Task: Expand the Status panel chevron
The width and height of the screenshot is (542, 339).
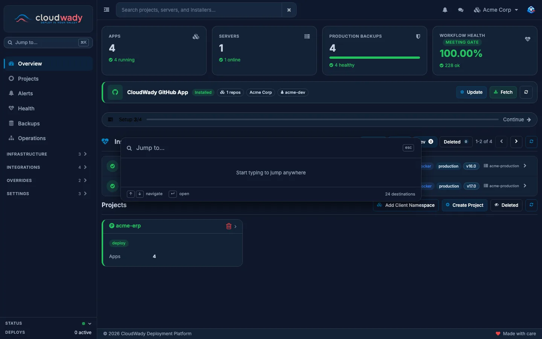Action: tap(90, 324)
